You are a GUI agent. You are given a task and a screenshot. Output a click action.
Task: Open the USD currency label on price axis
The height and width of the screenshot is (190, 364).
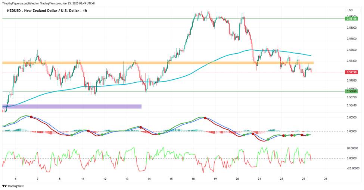(350, 10)
